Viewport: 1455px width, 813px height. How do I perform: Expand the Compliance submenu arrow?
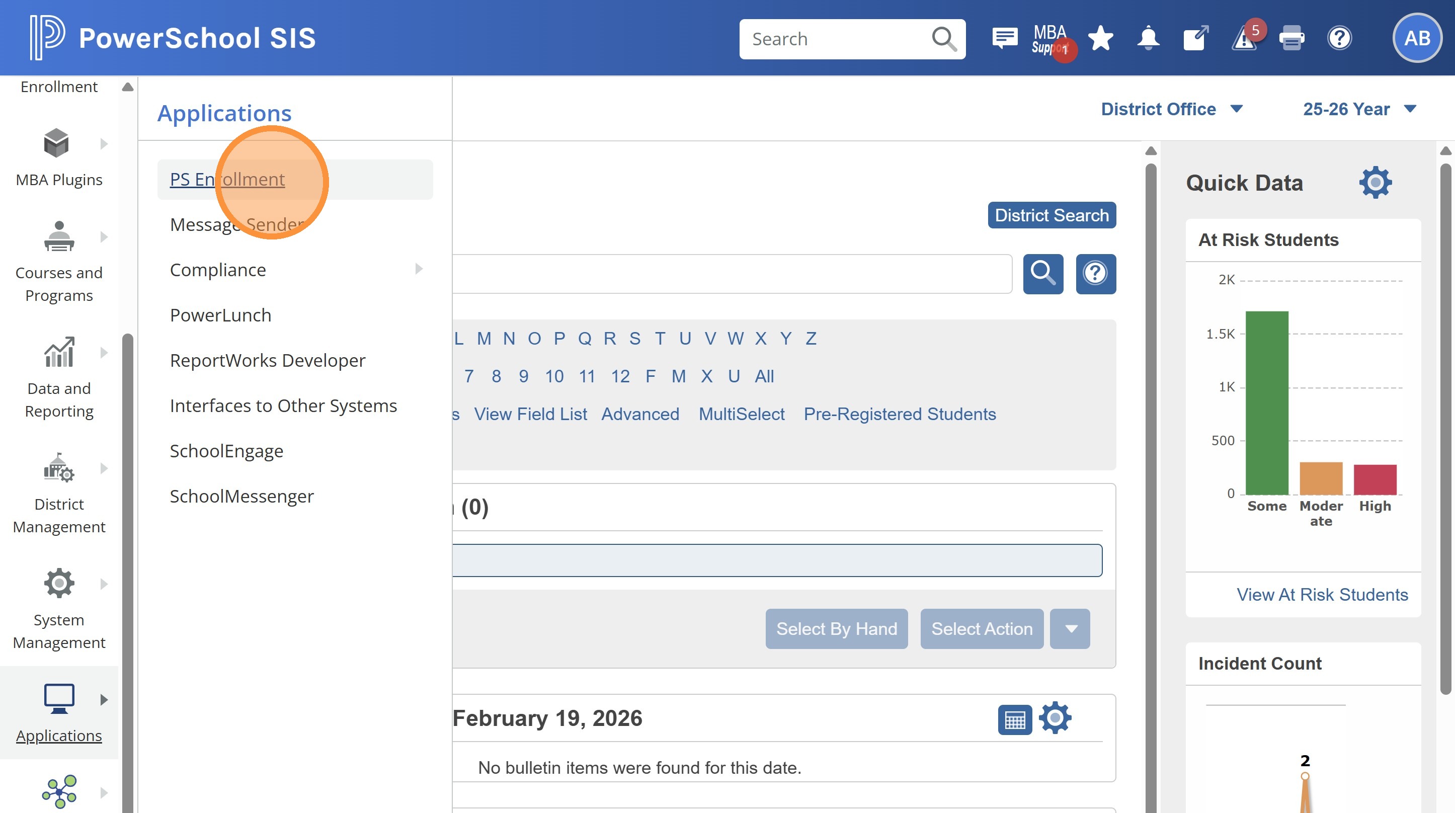[x=419, y=269]
